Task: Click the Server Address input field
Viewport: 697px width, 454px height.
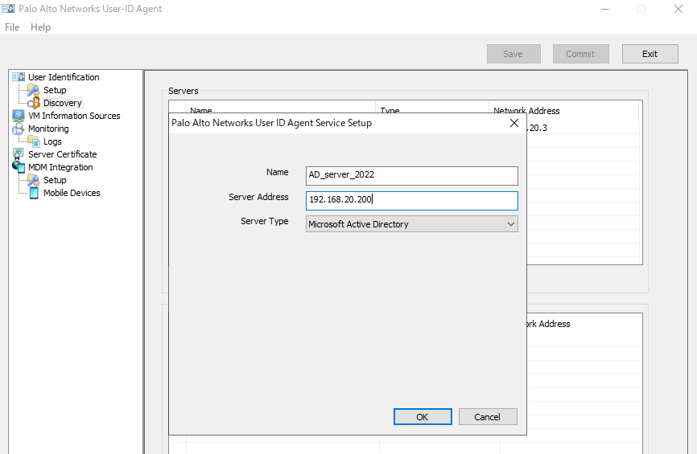Action: 411,201
